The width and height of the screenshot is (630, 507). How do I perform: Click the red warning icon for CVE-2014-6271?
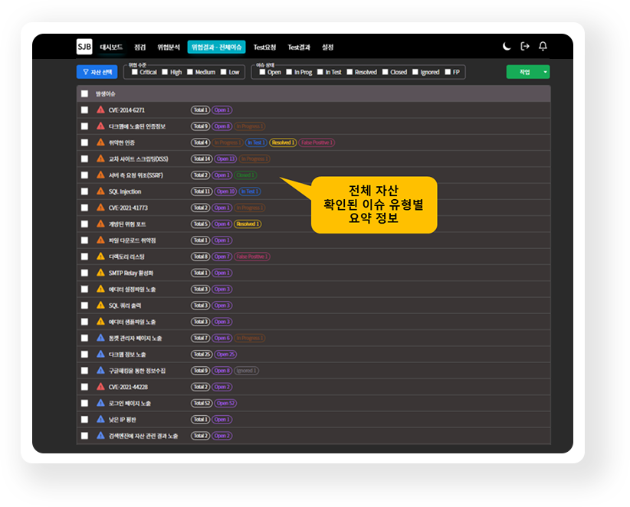coord(100,110)
